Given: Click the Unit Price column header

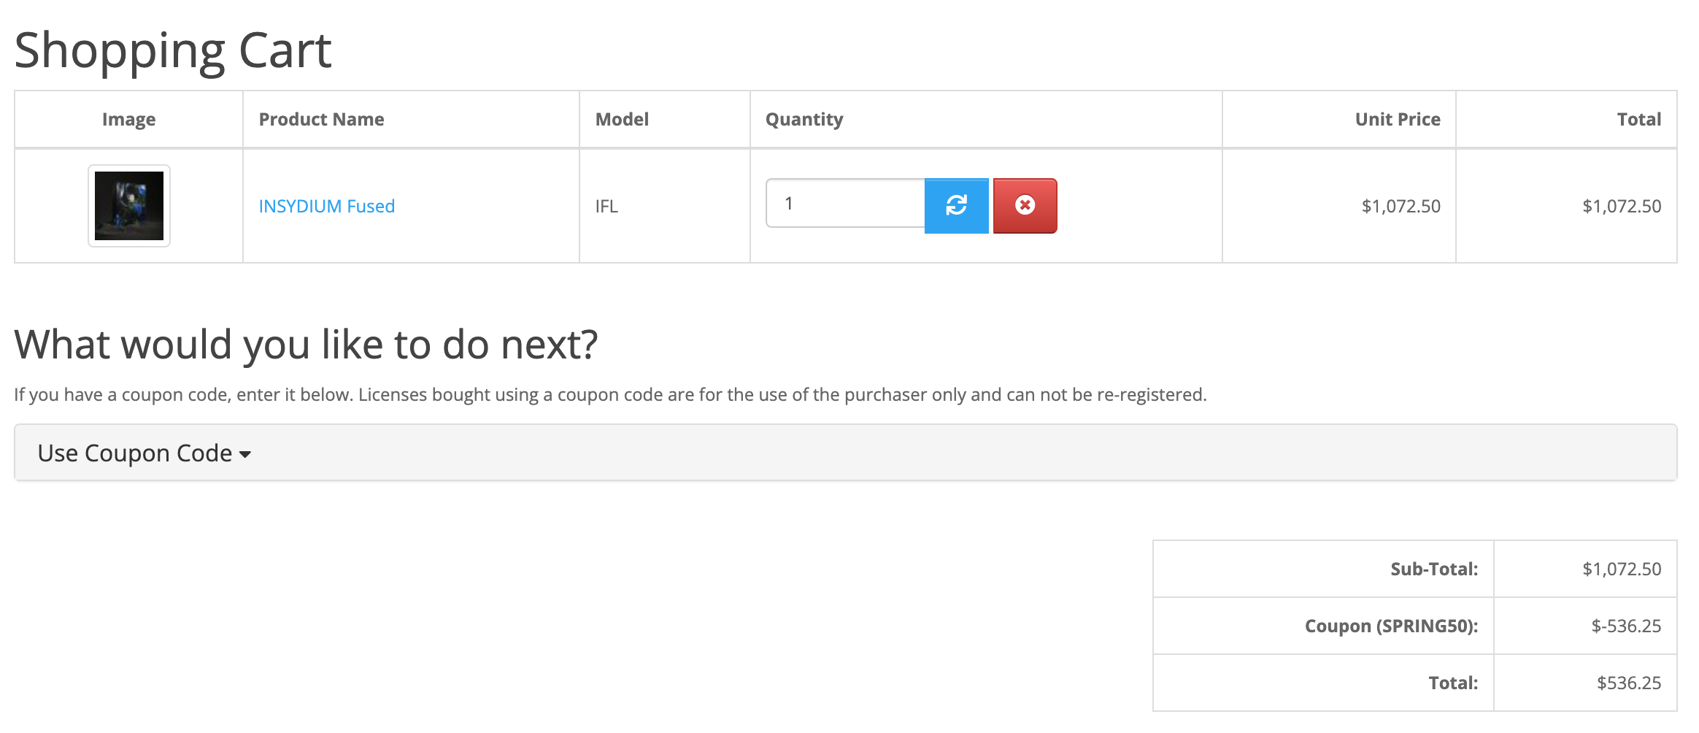Looking at the screenshot, I should [1398, 119].
